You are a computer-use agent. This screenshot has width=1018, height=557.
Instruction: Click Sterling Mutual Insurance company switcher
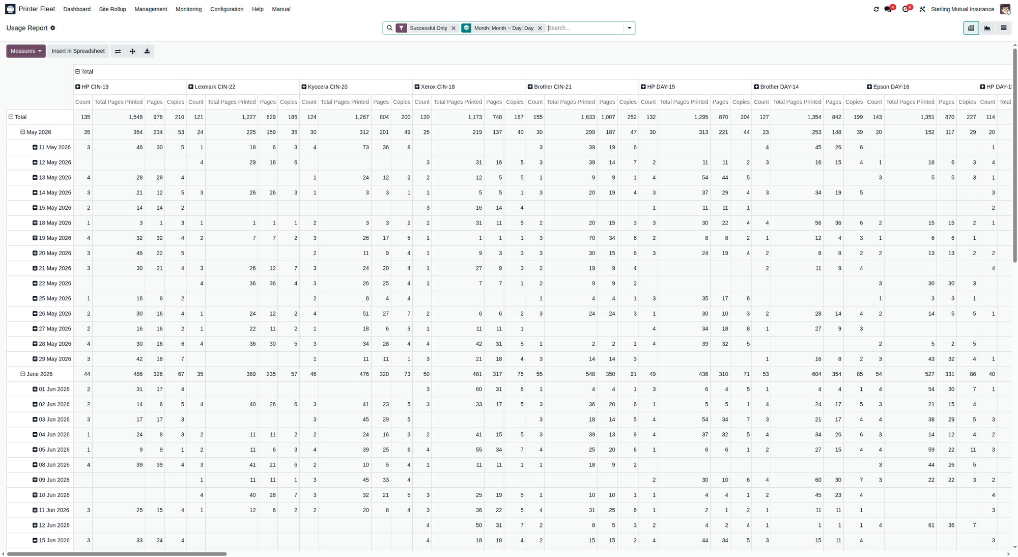[963, 9]
